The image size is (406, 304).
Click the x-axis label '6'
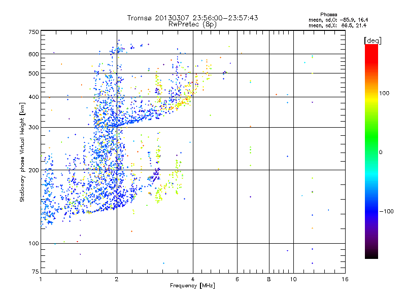[x=237, y=279]
